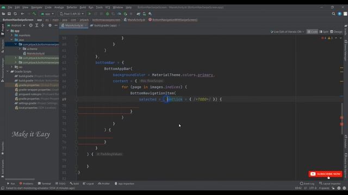
Task: Open Project panel settings gear
Action: (x=50, y=25)
